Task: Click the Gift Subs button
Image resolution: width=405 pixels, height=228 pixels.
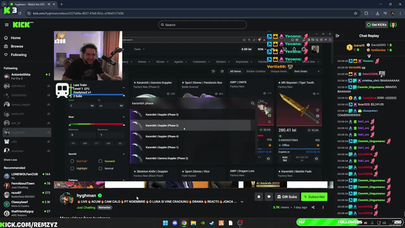Action: coord(287,197)
